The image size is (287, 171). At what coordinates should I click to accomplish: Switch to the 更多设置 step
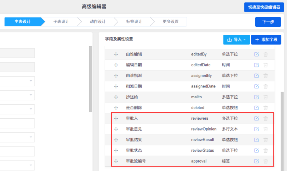click(171, 22)
